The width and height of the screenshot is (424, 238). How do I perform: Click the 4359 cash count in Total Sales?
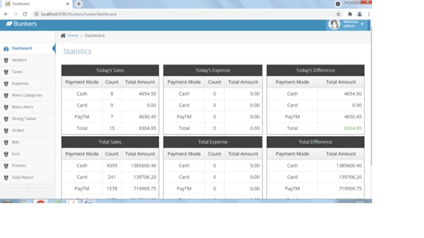(112, 165)
